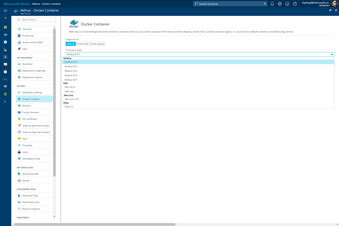Click the account name in header
Viewport: 339px width, 226px height.
315,3
